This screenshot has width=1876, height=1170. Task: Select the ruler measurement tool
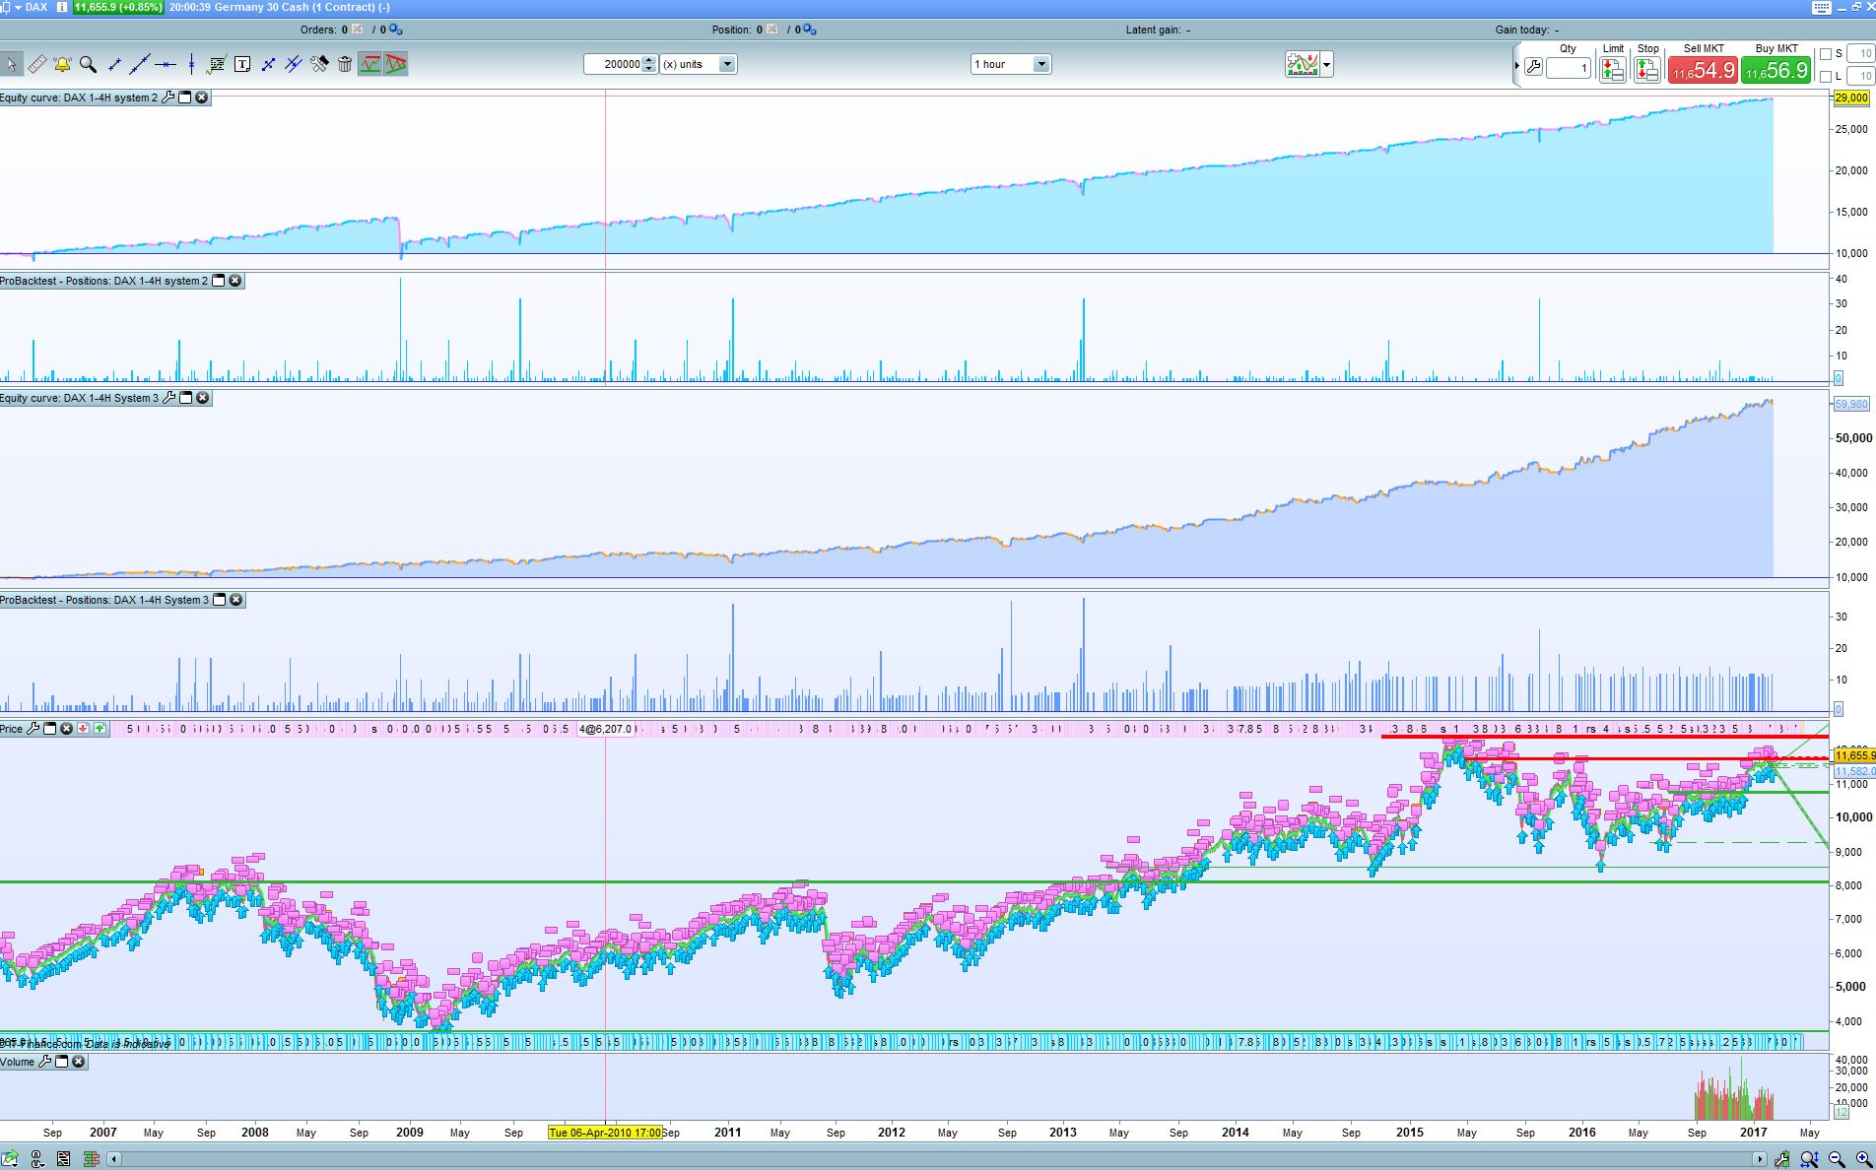(36, 64)
